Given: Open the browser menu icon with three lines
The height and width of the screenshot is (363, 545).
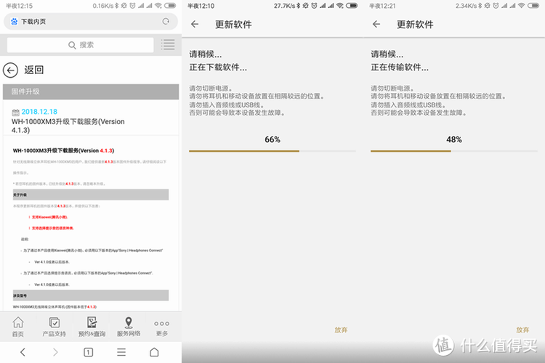Looking at the screenshot, I should click(121, 352).
